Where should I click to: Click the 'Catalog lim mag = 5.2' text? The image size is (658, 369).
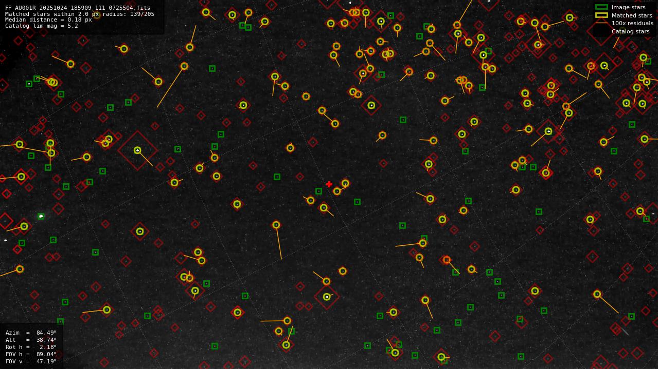pos(42,26)
